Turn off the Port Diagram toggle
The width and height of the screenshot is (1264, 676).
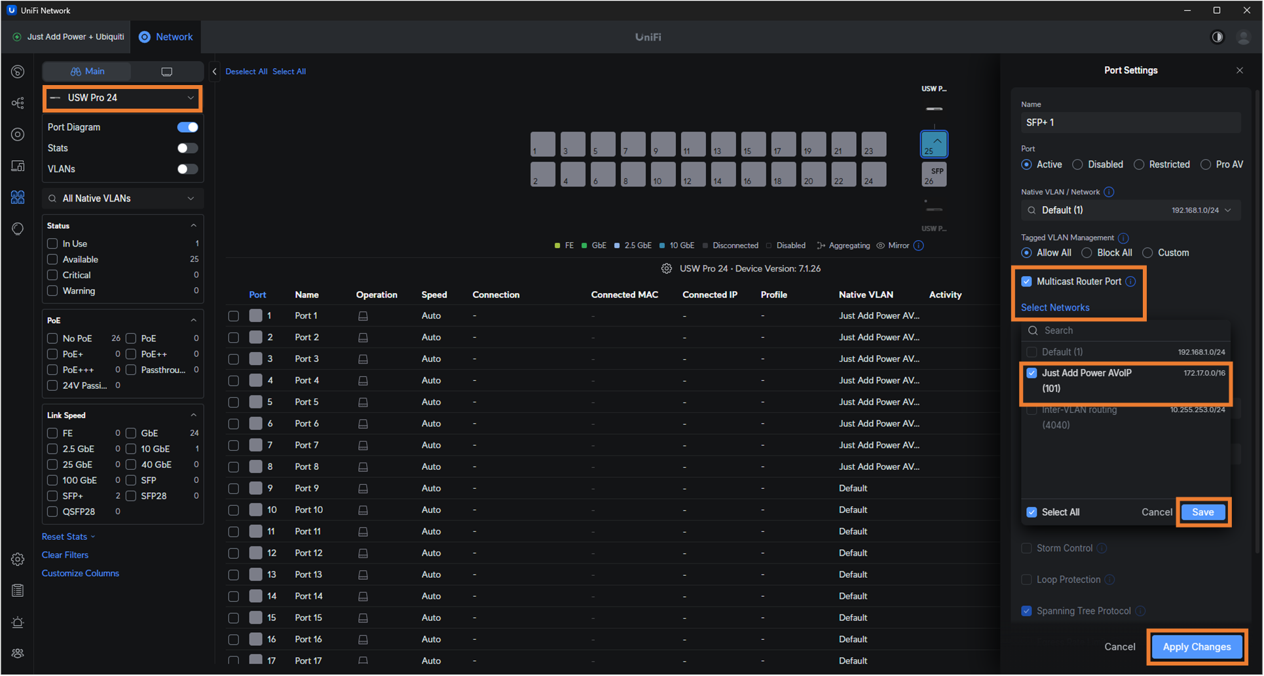[x=187, y=127]
